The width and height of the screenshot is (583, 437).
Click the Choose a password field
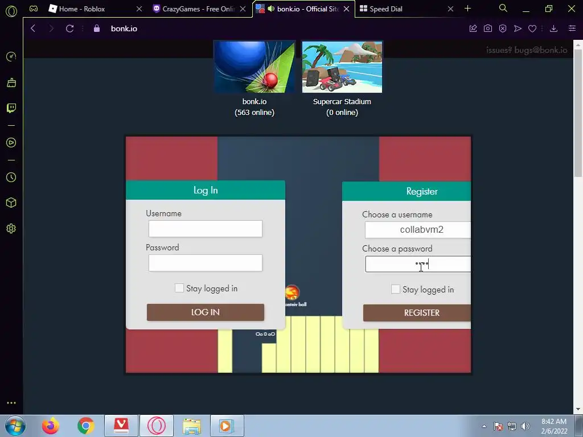point(417,264)
